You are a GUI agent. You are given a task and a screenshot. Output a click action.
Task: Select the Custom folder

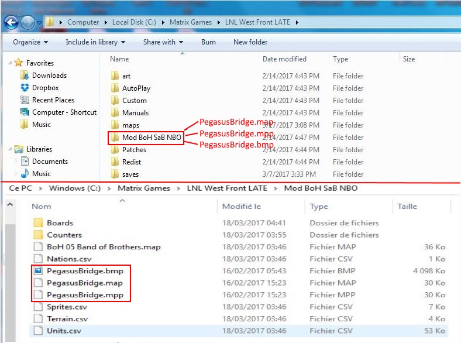135,101
